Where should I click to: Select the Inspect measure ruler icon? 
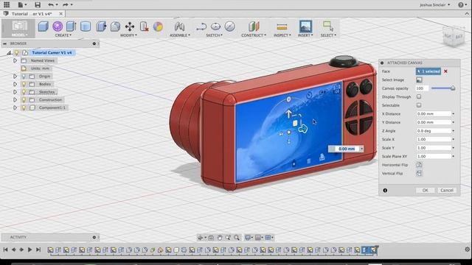coord(282,26)
